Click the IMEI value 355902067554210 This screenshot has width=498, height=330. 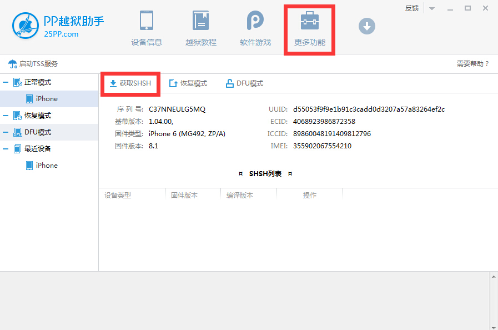coord(322,146)
